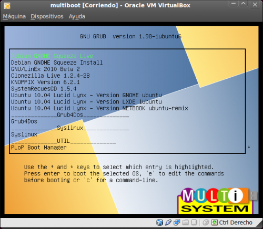
Task: Click the down arrow more-entries indicator
Action: 249,147
